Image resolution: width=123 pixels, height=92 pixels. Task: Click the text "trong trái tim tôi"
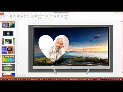[86, 51]
